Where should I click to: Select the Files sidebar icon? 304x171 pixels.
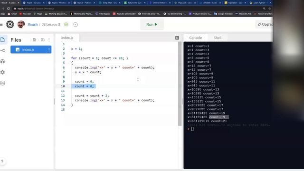pos(3,40)
